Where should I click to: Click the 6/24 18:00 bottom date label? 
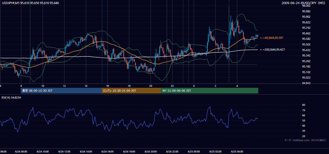[129, 152]
